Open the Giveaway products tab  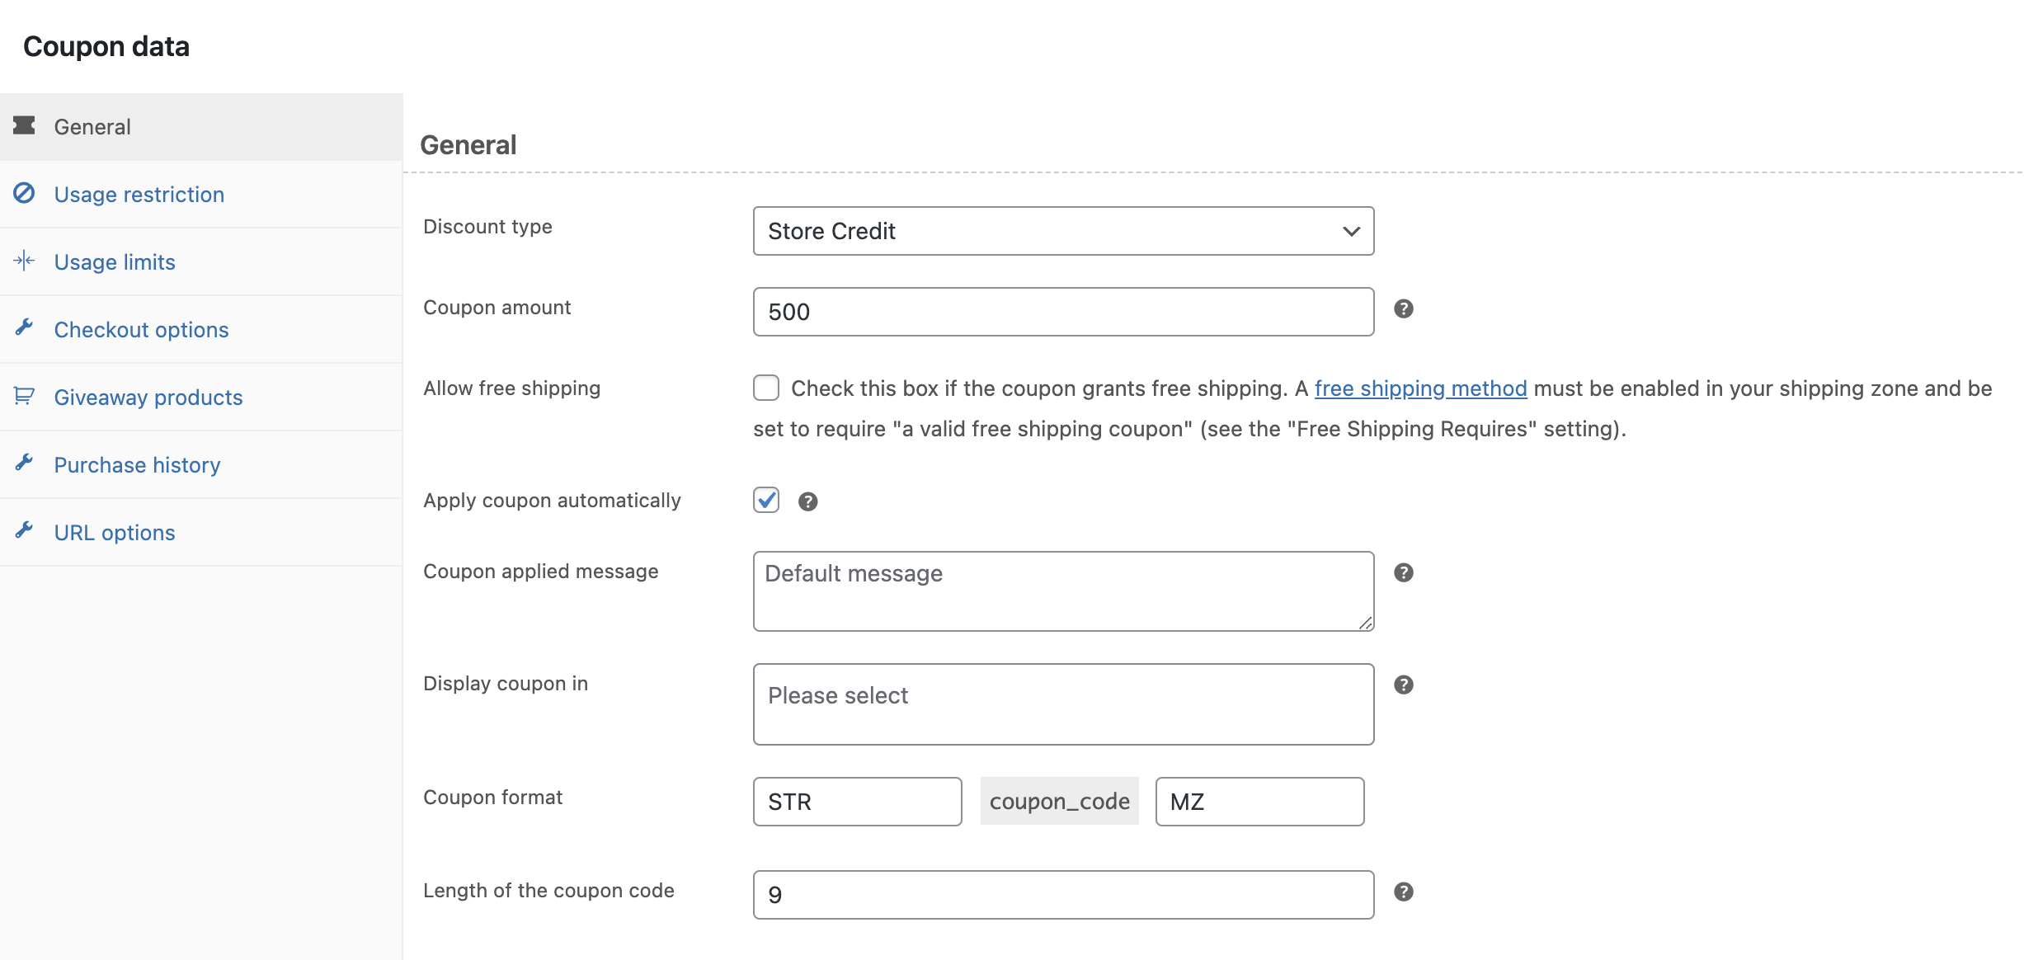(201, 398)
